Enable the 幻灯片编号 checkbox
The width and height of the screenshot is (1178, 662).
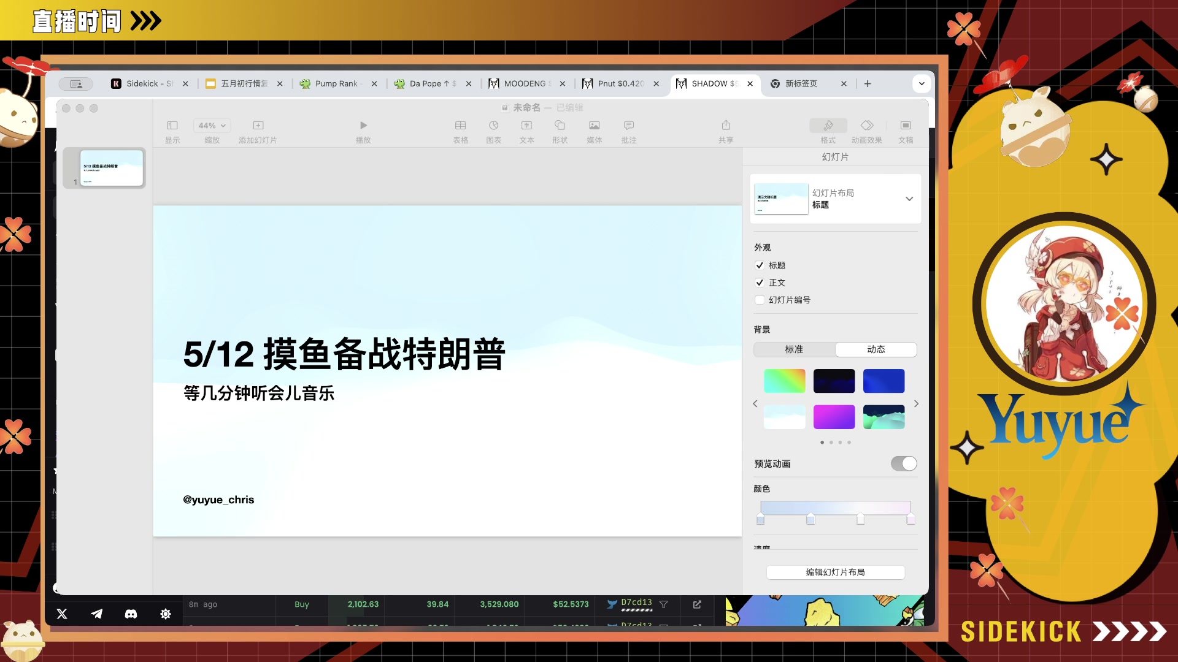pos(760,300)
